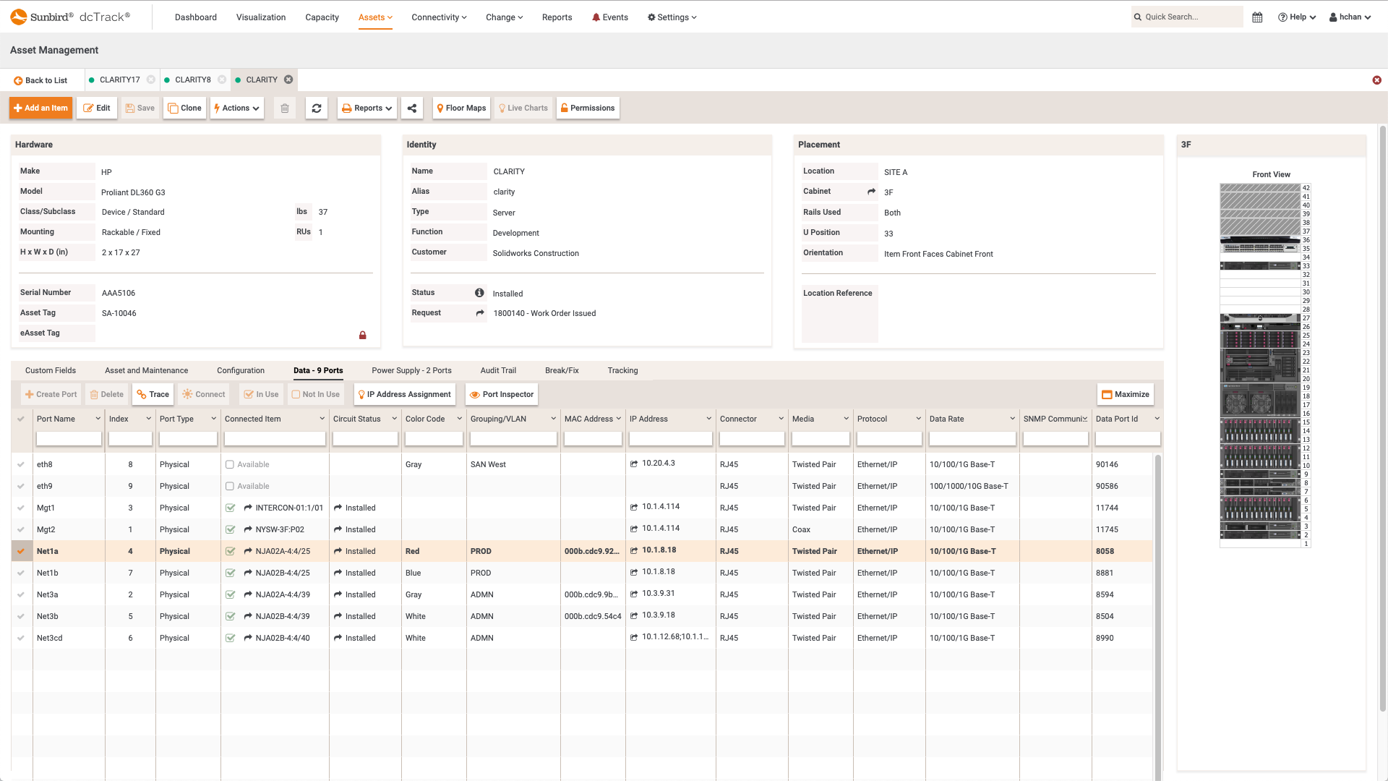Viewport: 1388px width, 781px height.
Task: Select the Data - 9 Ports tab
Action: tap(318, 370)
